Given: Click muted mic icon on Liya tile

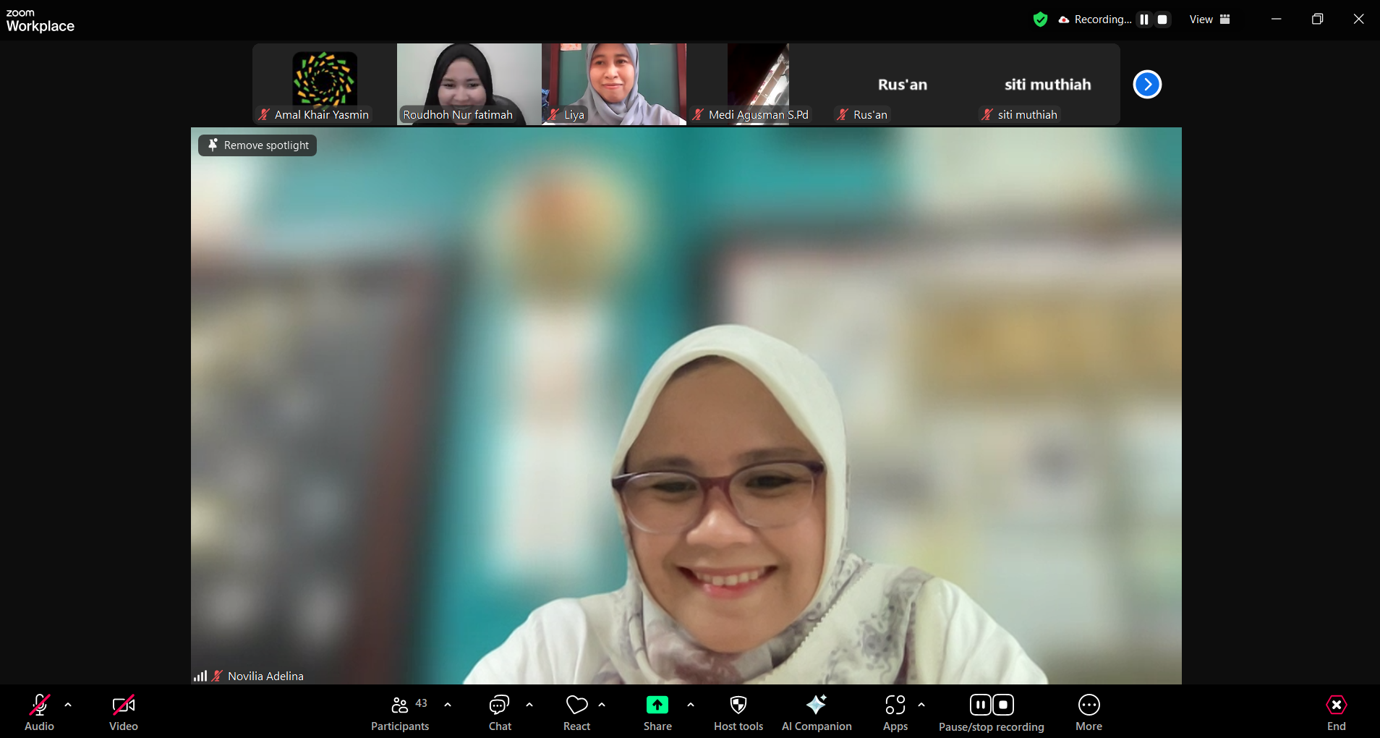Looking at the screenshot, I should tap(554, 114).
